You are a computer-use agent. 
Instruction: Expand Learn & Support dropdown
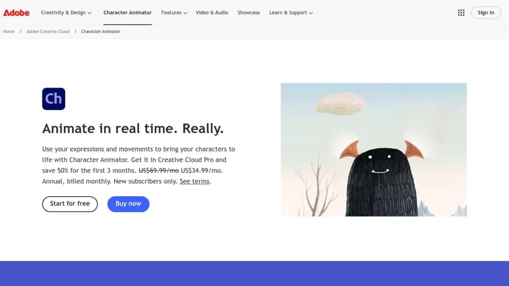tap(291, 13)
